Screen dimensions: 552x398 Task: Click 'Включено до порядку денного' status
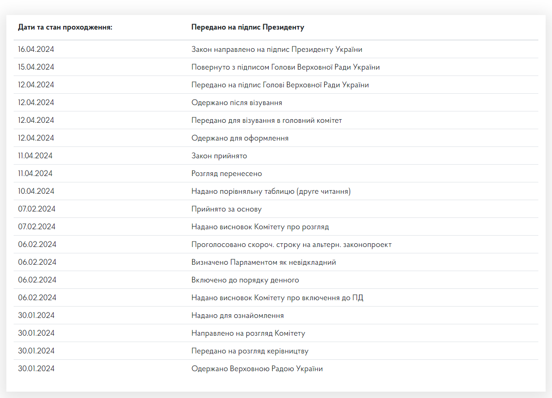[x=245, y=280]
